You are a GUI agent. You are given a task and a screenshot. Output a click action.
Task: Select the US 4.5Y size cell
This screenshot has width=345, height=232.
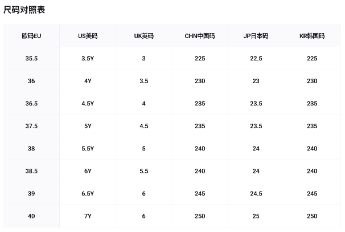[x=88, y=103]
